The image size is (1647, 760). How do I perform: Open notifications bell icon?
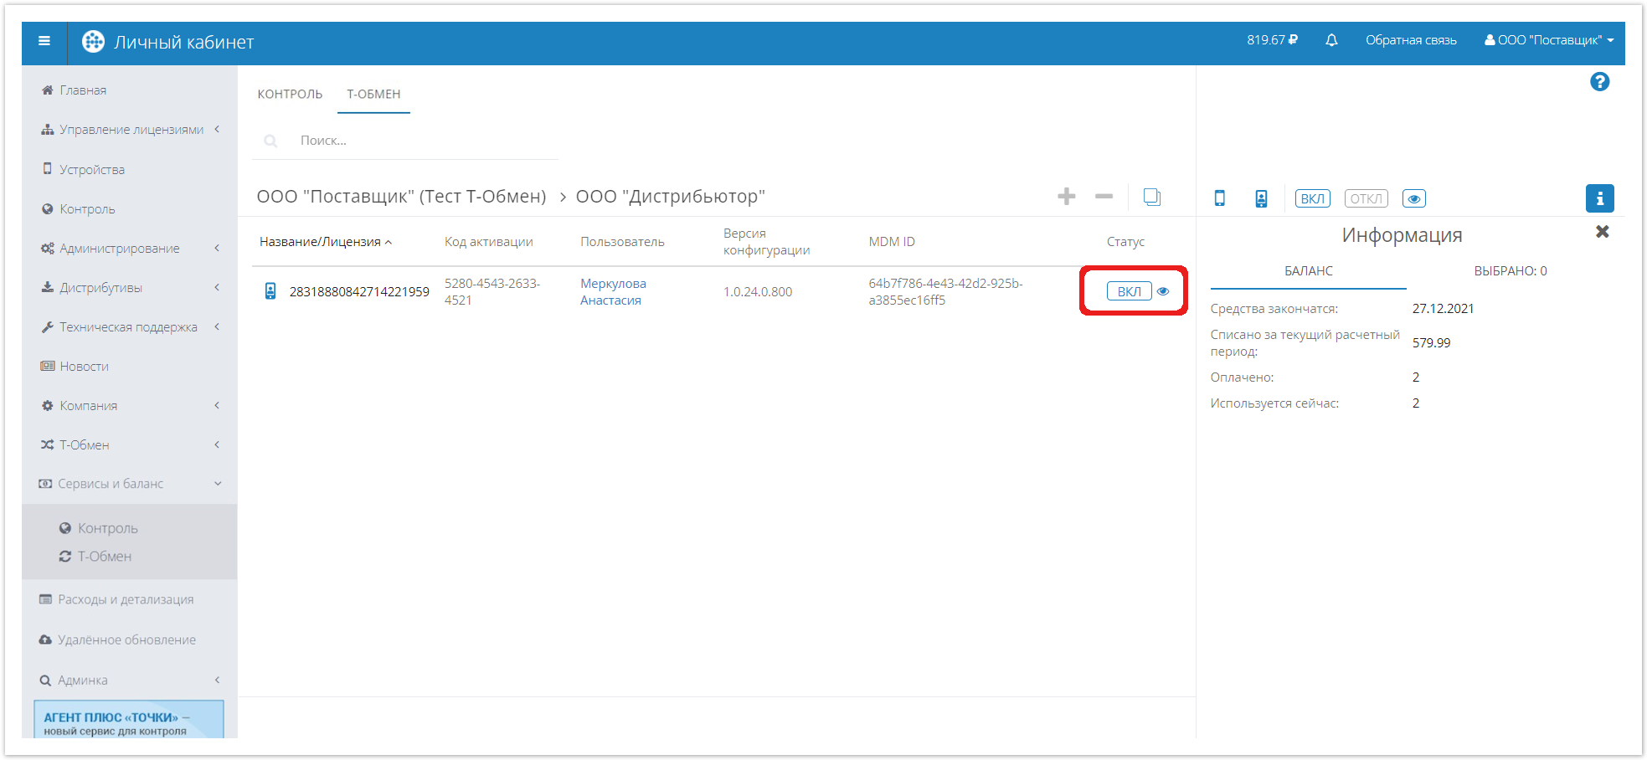(1331, 40)
